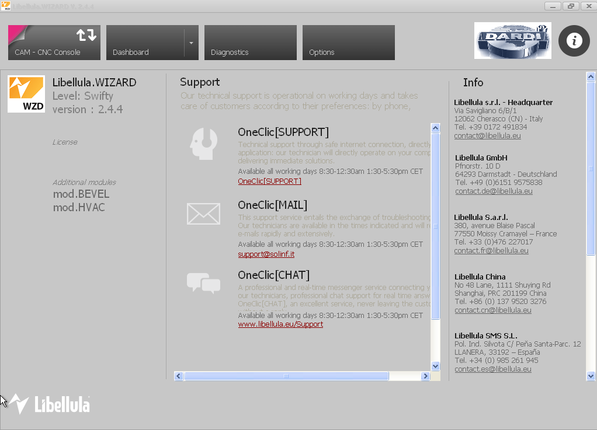The width and height of the screenshot is (597, 430).
Task: Click the WZD Libellula.WIZARD logo icon
Action: tap(26, 93)
